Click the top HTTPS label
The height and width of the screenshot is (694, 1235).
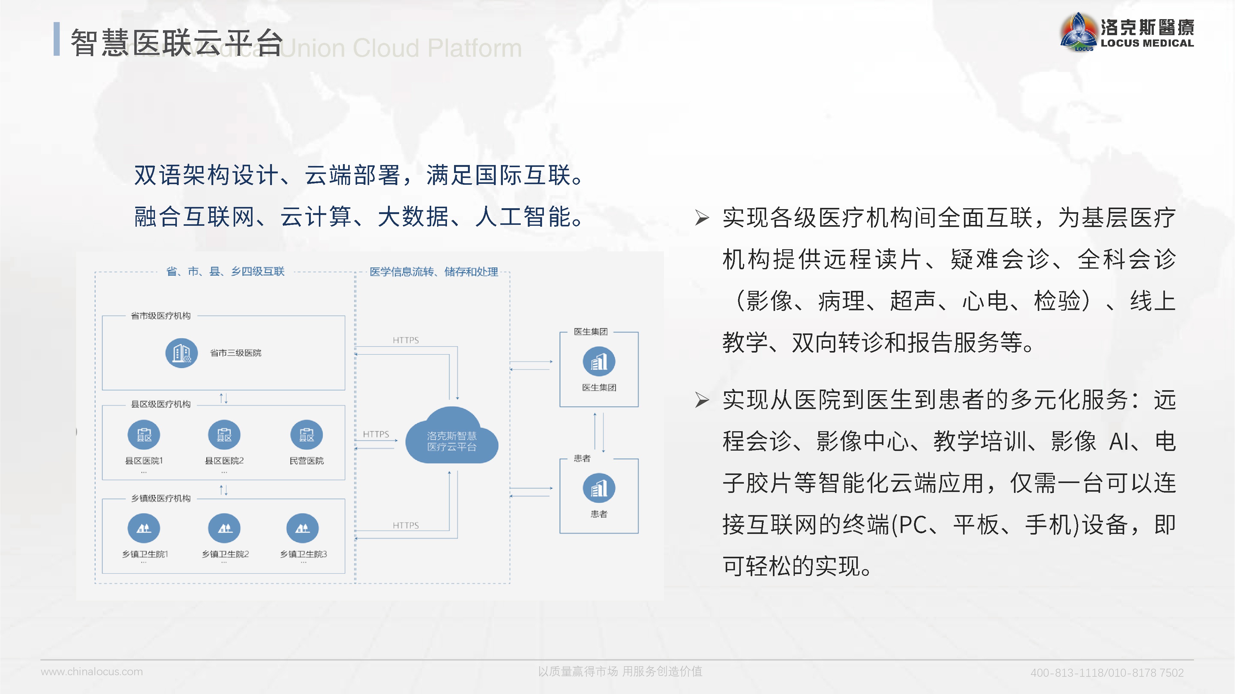[x=406, y=340]
